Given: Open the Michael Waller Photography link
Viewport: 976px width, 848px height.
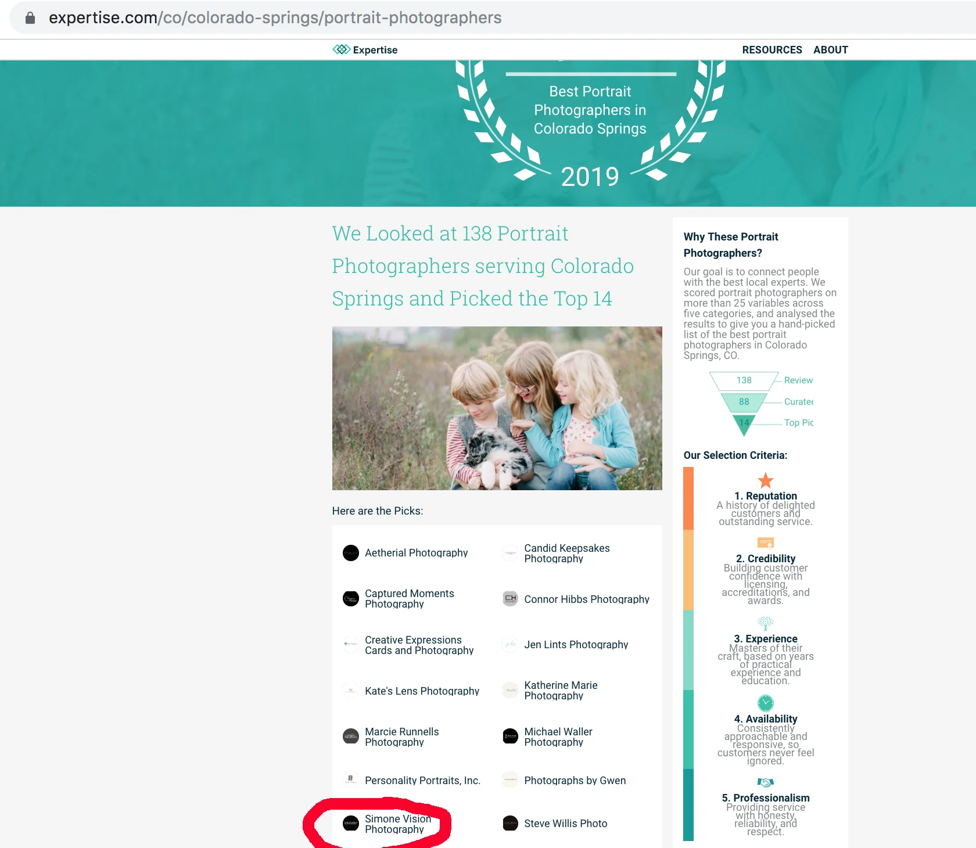Looking at the screenshot, I should (x=558, y=737).
